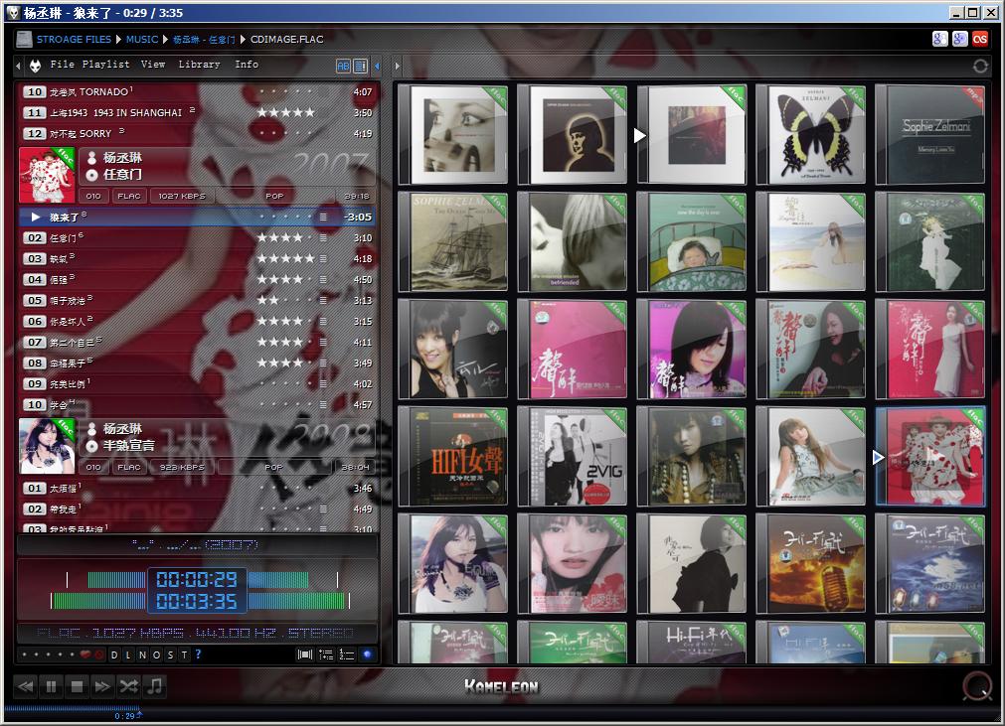
Task: Expand arrow after MUSIC breadcrumb
Action: pos(165,39)
